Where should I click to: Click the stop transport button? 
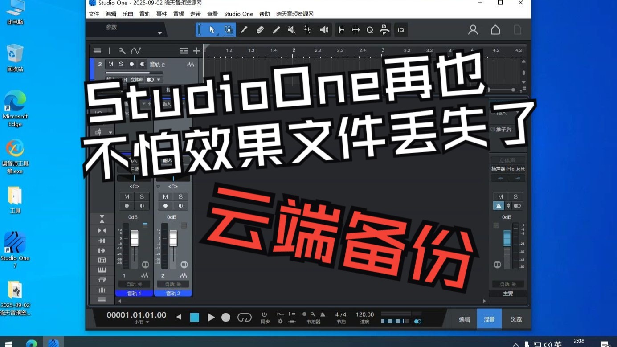click(195, 317)
